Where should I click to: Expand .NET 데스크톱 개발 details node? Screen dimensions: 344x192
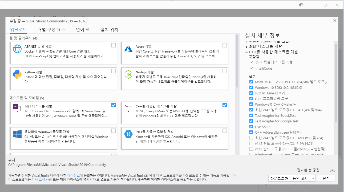coord(246,47)
